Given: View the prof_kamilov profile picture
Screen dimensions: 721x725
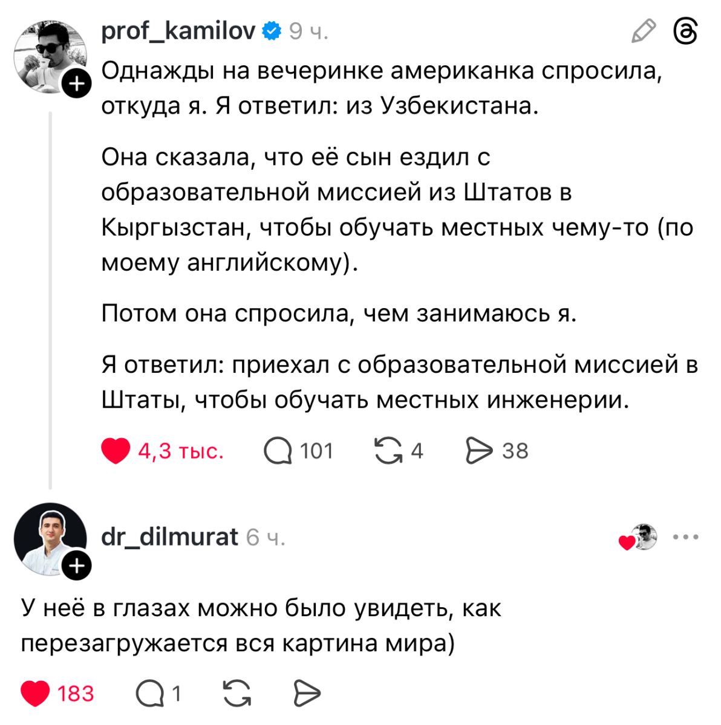Looking at the screenshot, I should click(48, 56).
